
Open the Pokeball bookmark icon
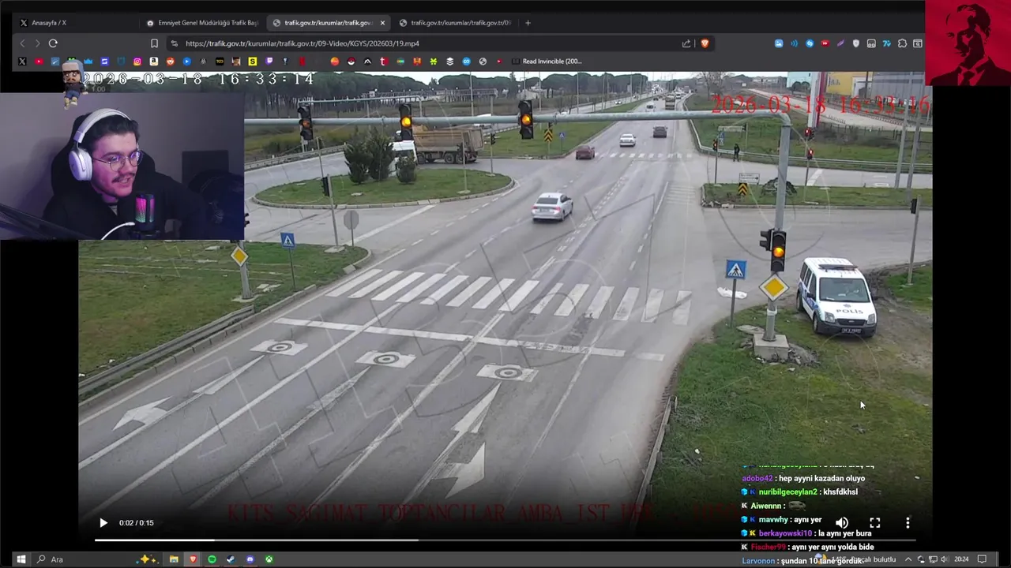tap(351, 62)
